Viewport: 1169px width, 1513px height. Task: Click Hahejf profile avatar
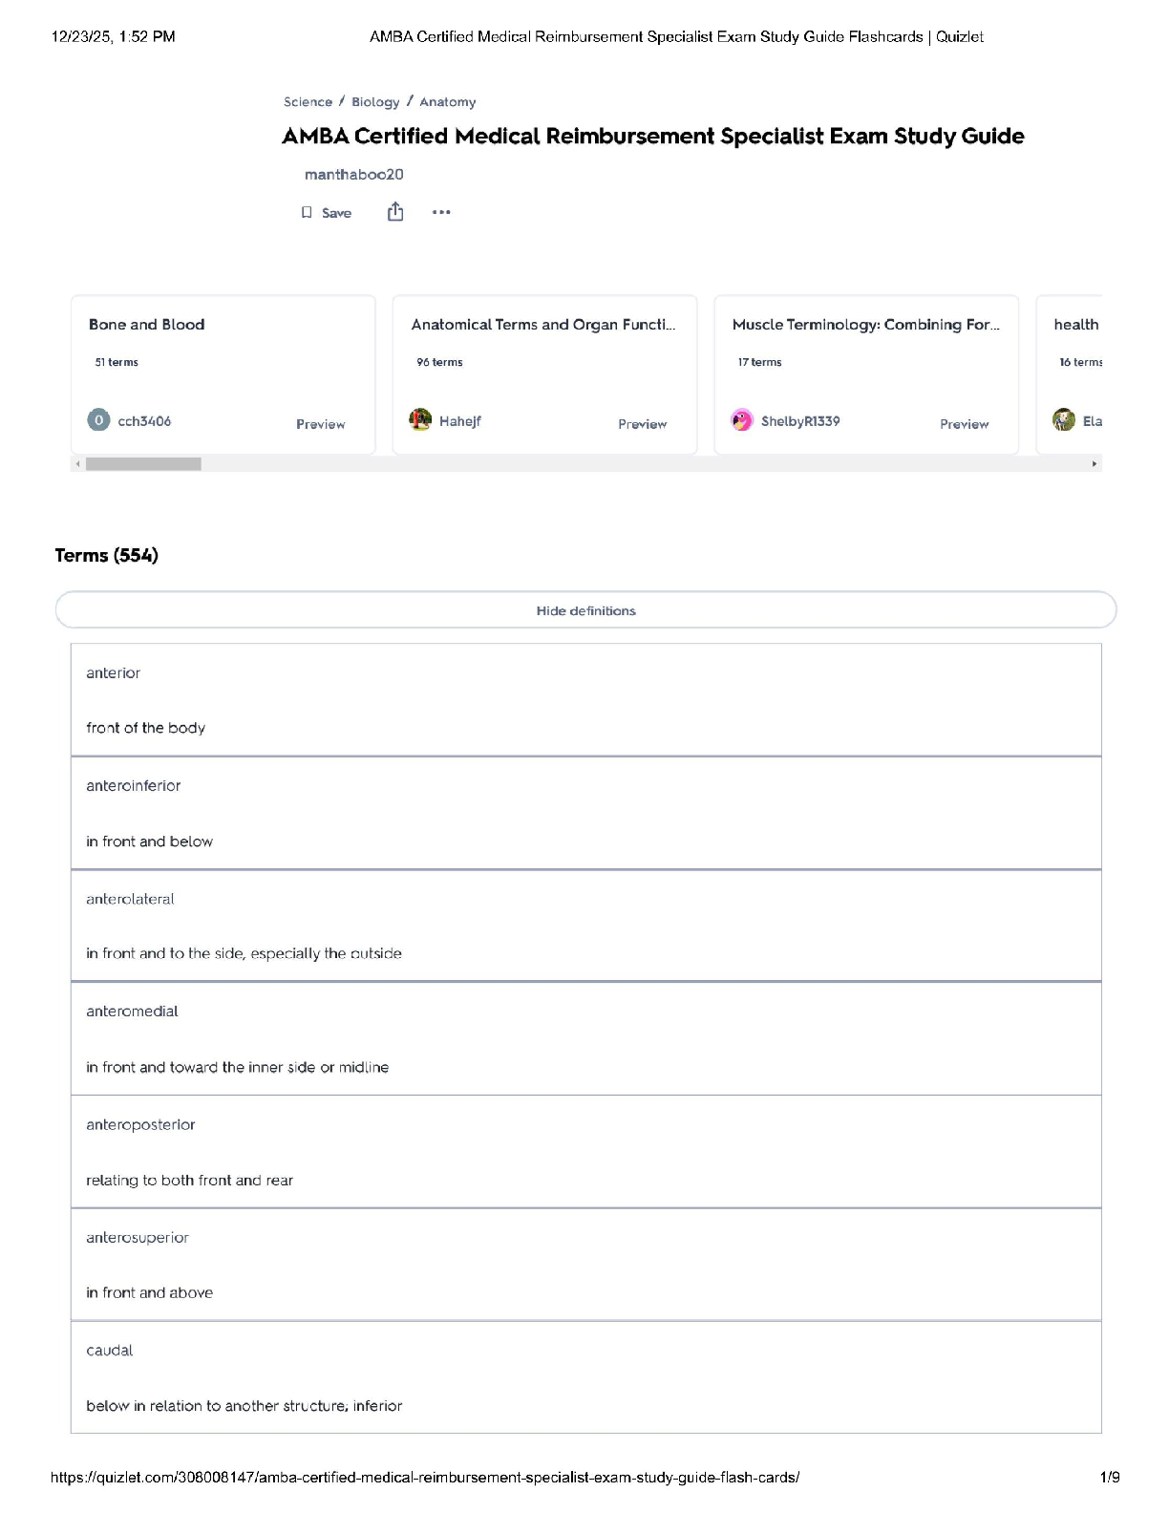point(420,420)
